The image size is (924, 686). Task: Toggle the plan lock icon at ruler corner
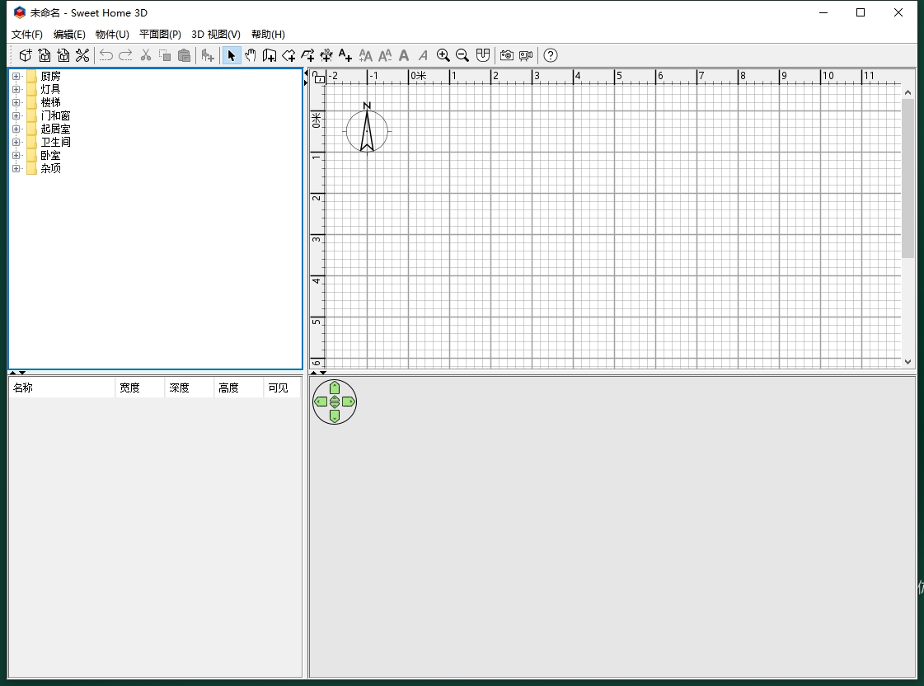tap(319, 78)
